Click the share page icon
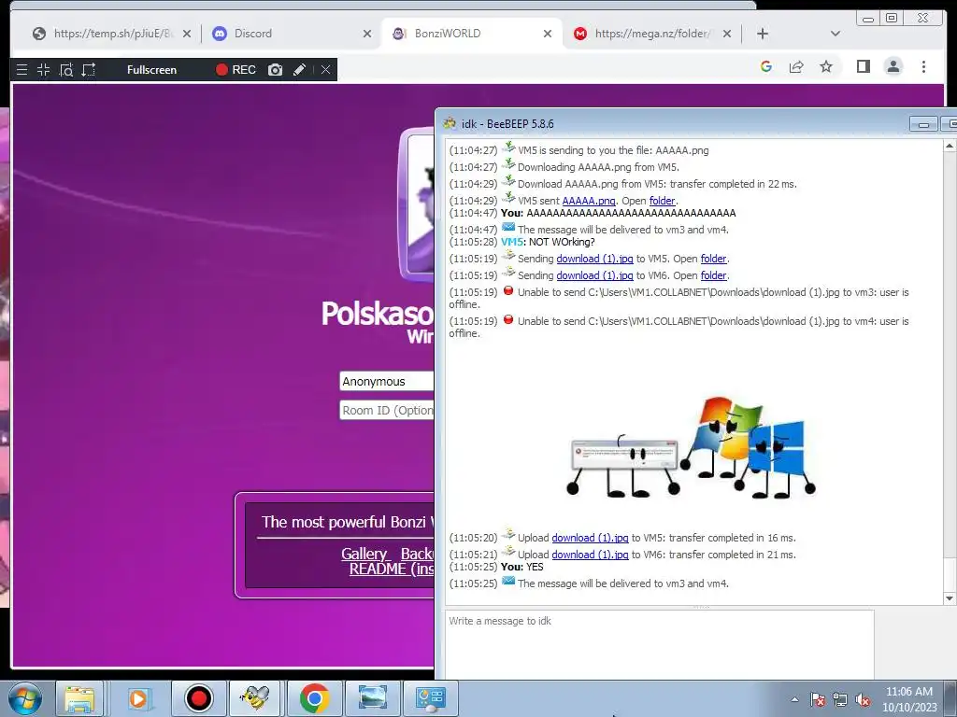 pyautogui.click(x=796, y=66)
